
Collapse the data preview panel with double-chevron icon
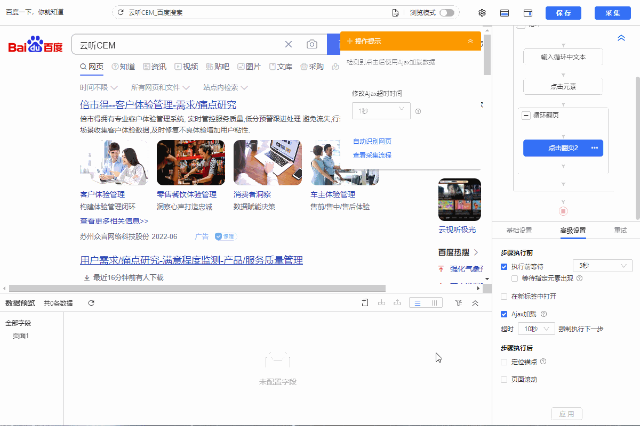coord(475,302)
